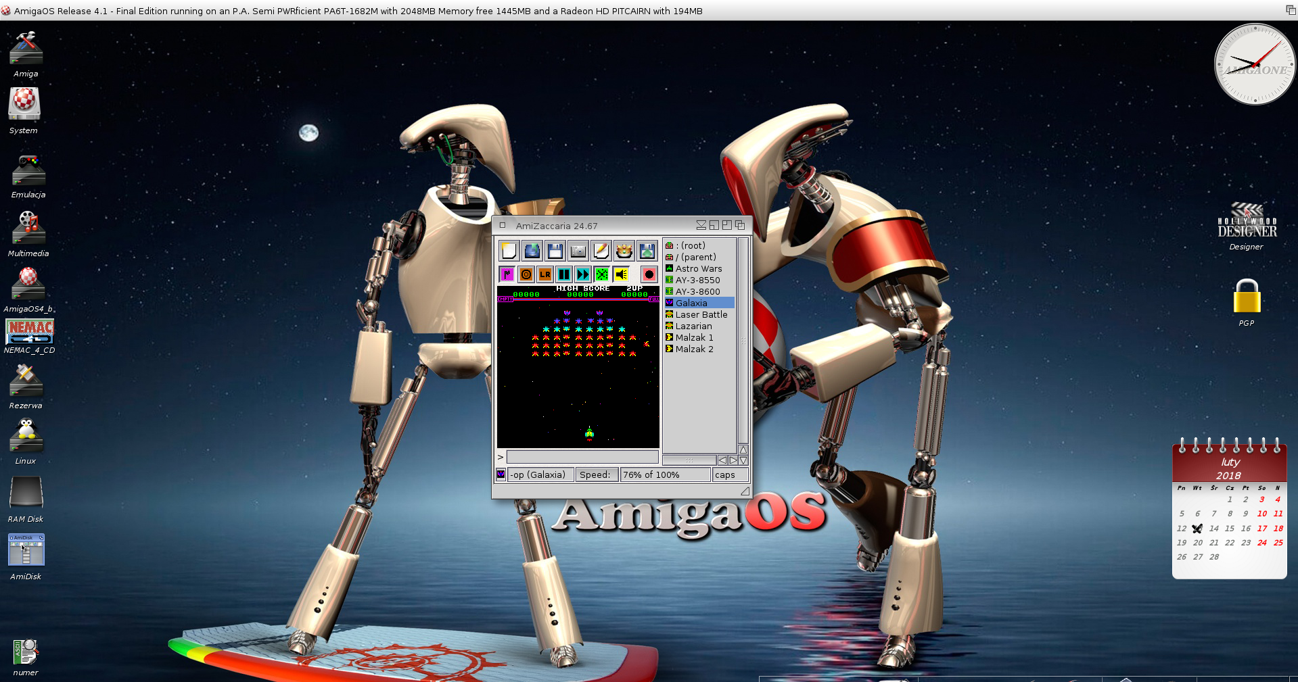The image size is (1298, 682).
Task: Select '/ (parent)' in the game list
Action: [x=699, y=257]
